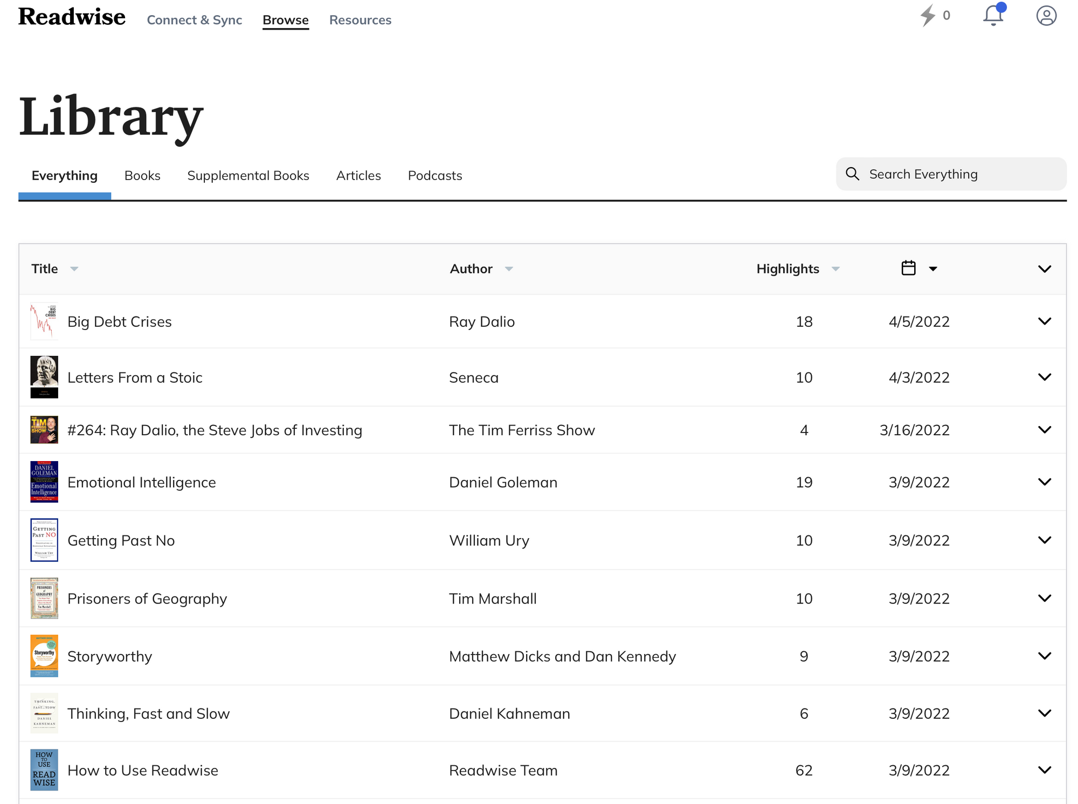Switch to the Books tab
Screen dimensions: 1078x804
tap(142, 175)
